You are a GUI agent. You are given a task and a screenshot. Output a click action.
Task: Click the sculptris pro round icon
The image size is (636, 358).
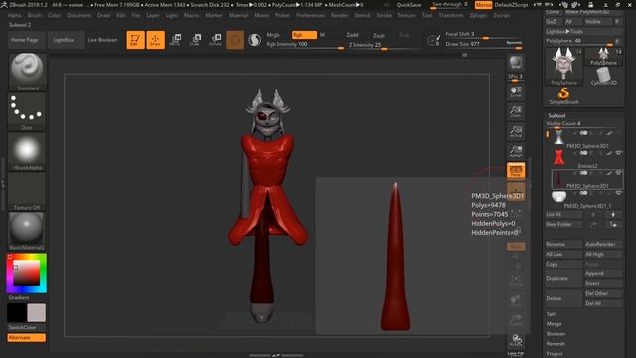tap(254, 40)
